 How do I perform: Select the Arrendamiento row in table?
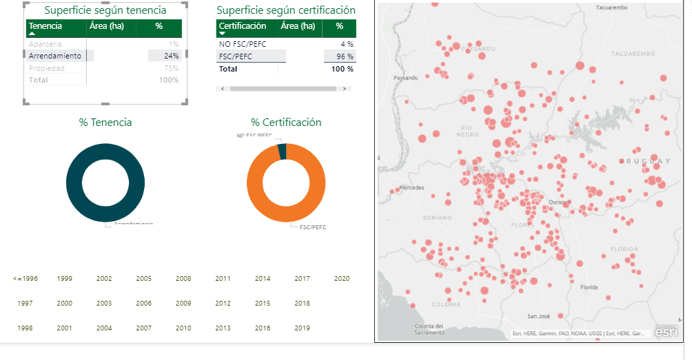(x=103, y=56)
